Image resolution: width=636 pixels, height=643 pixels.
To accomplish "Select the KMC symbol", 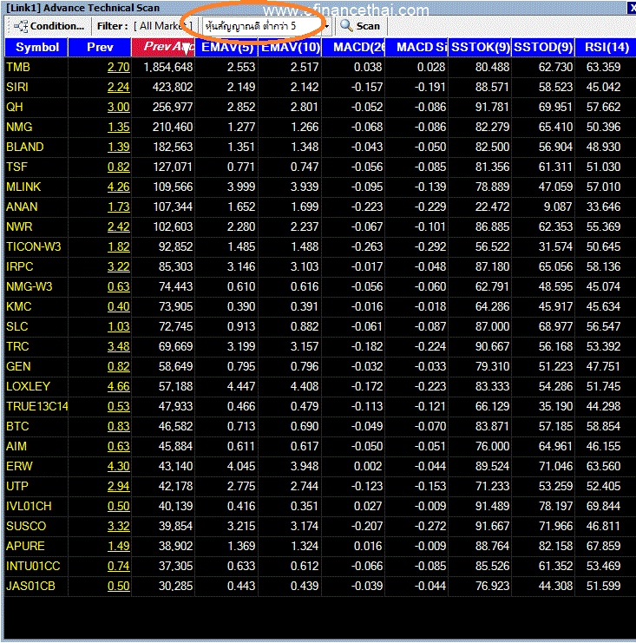I will click(x=19, y=306).
